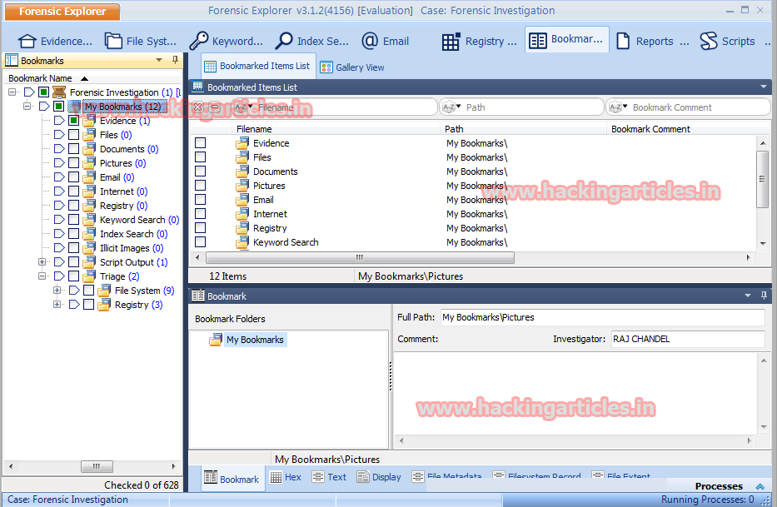Select the Bookmarks module tab in toolbar
This screenshot has height=507, width=777.
[566, 40]
